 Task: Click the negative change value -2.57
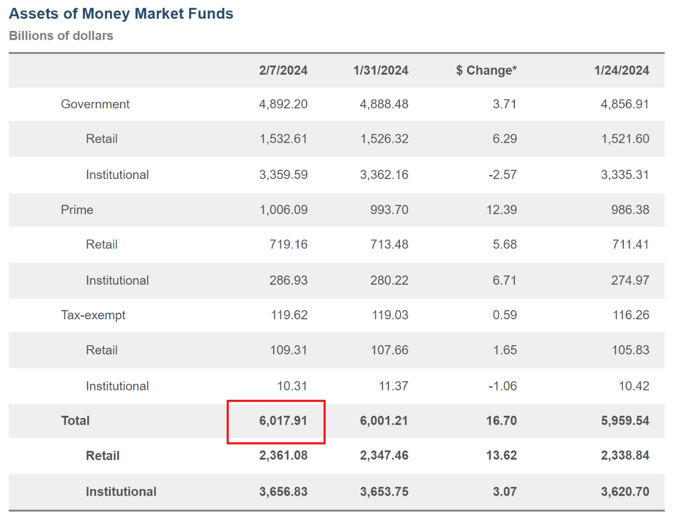(502, 175)
